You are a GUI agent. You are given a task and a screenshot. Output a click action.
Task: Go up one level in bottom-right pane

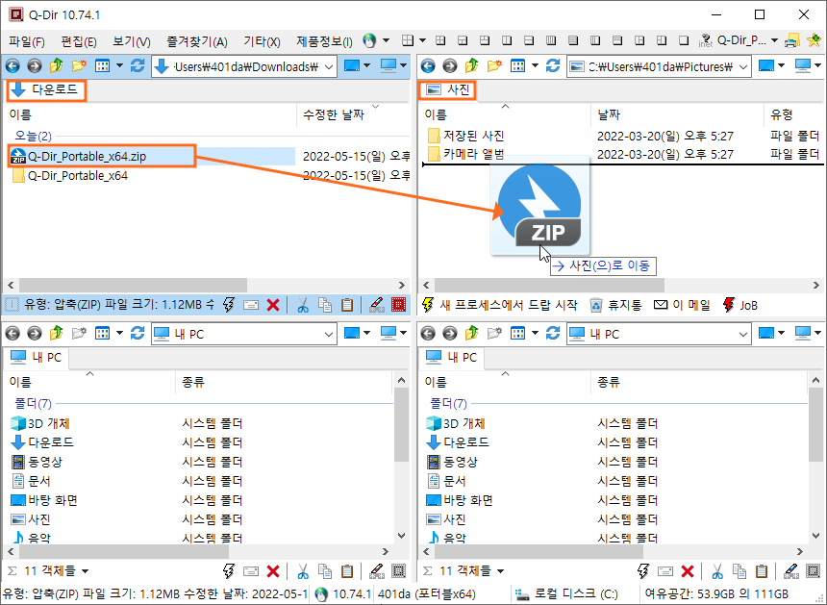(x=472, y=334)
